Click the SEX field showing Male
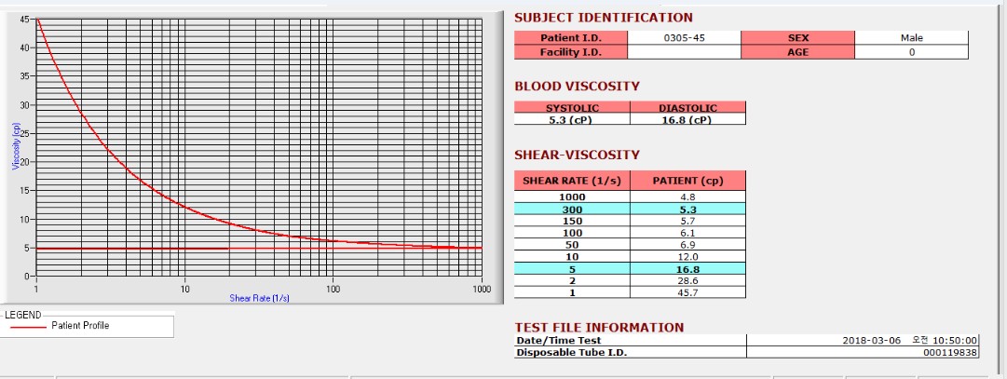This screenshot has width=1007, height=379. [911, 38]
